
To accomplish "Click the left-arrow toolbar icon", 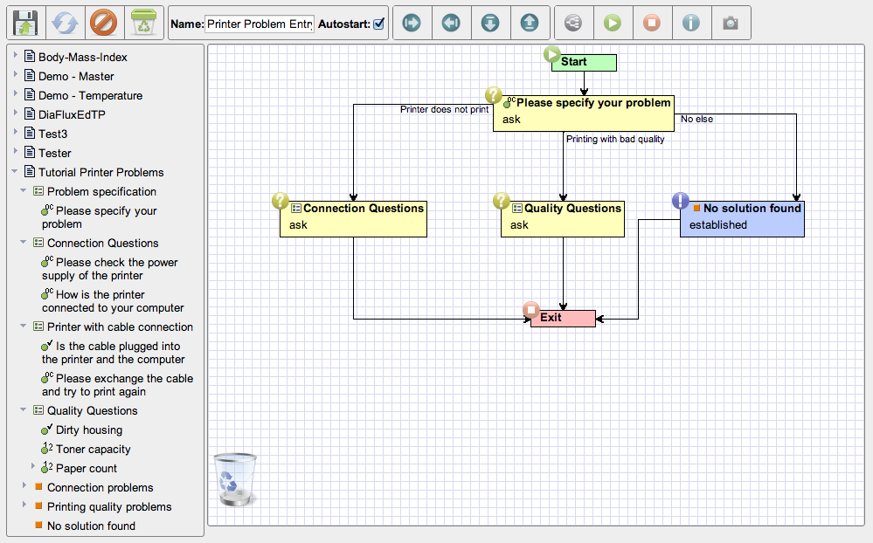I will [x=451, y=23].
